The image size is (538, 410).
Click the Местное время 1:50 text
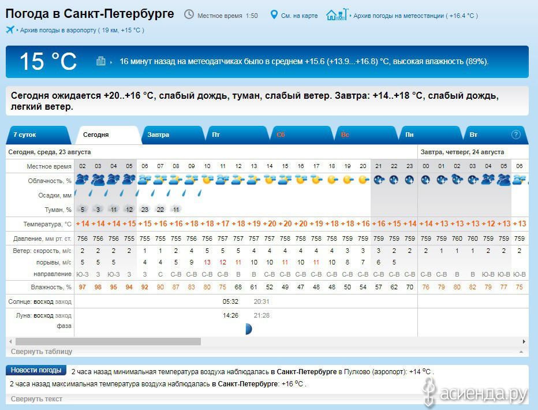(x=227, y=16)
